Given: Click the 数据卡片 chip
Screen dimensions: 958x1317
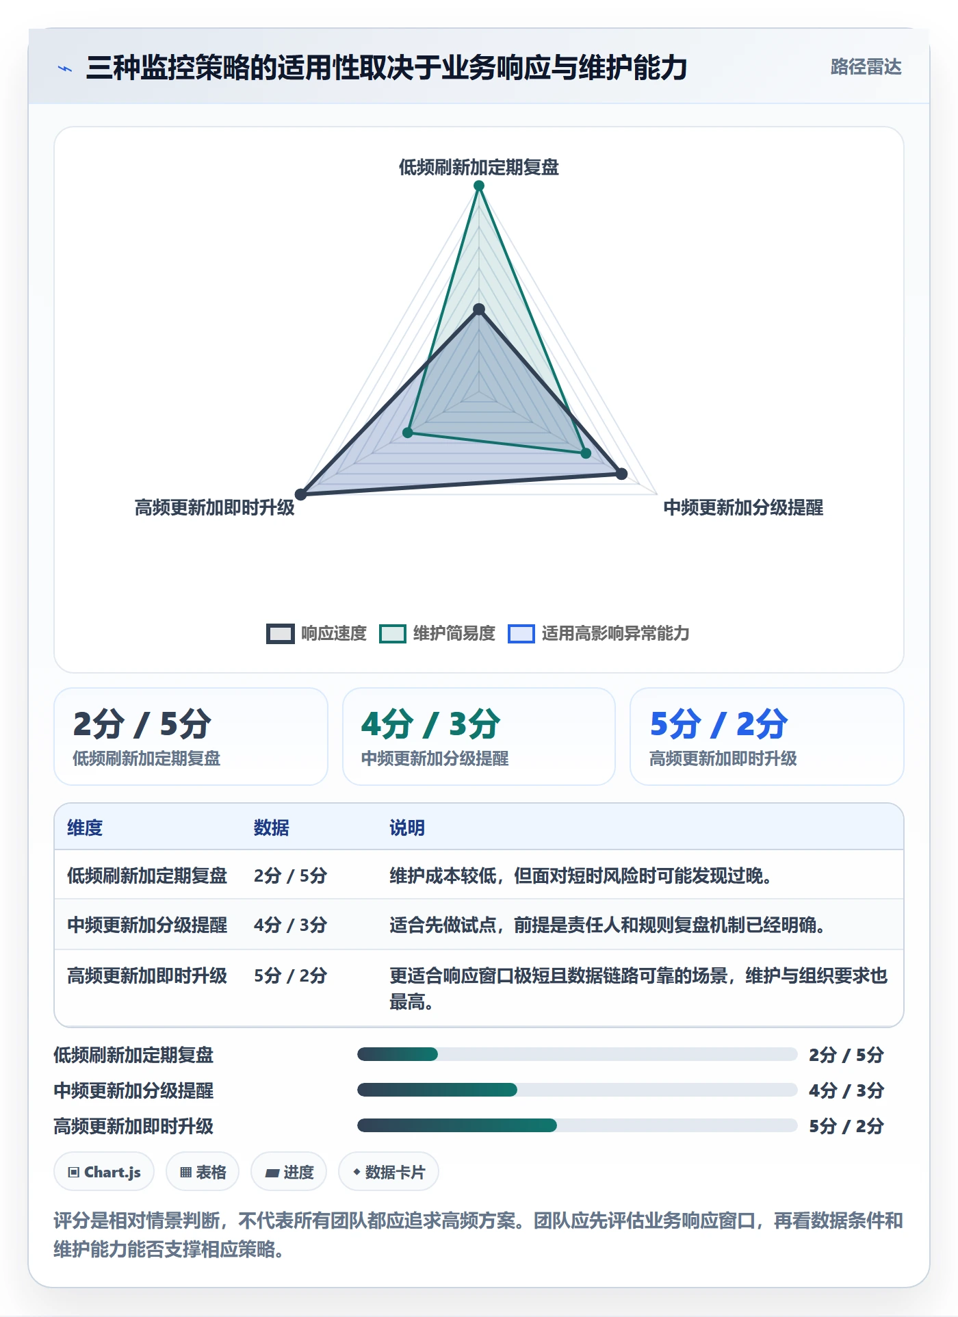Looking at the screenshot, I should point(389,1172).
